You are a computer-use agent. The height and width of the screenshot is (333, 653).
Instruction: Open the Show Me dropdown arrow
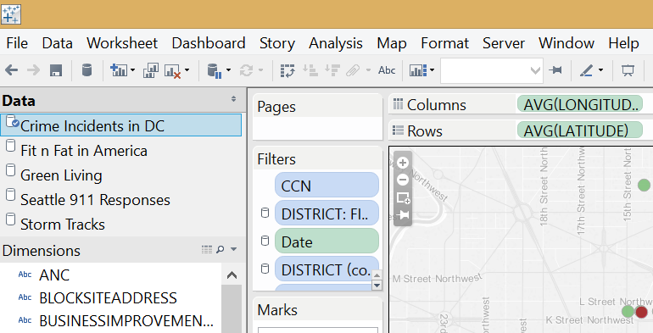pyautogui.click(x=432, y=70)
